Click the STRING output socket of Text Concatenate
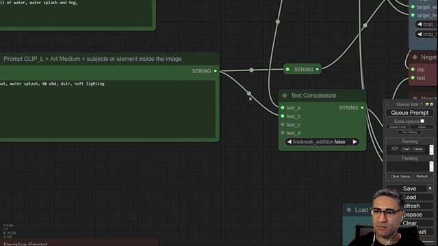This screenshot has width=438, height=246. [x=362, y=108]
